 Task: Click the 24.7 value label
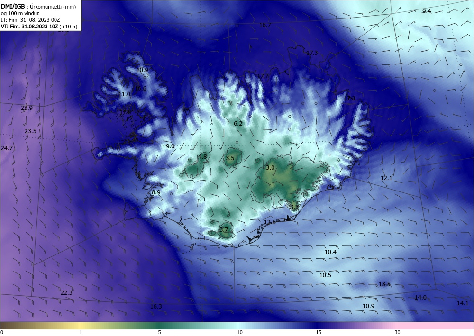7,148
